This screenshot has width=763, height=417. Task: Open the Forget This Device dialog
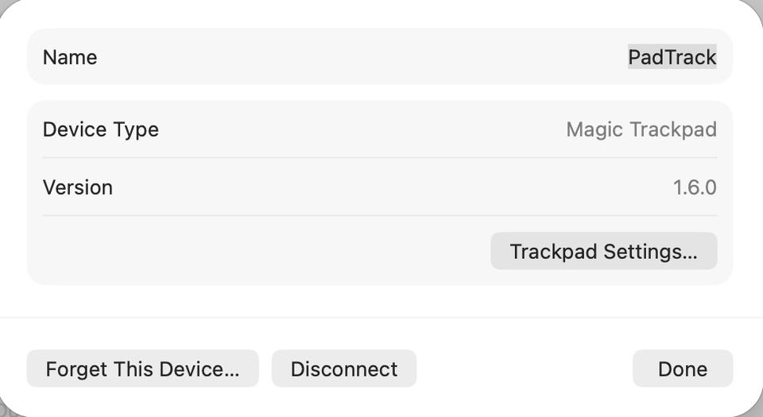click(x=142, y=369)
